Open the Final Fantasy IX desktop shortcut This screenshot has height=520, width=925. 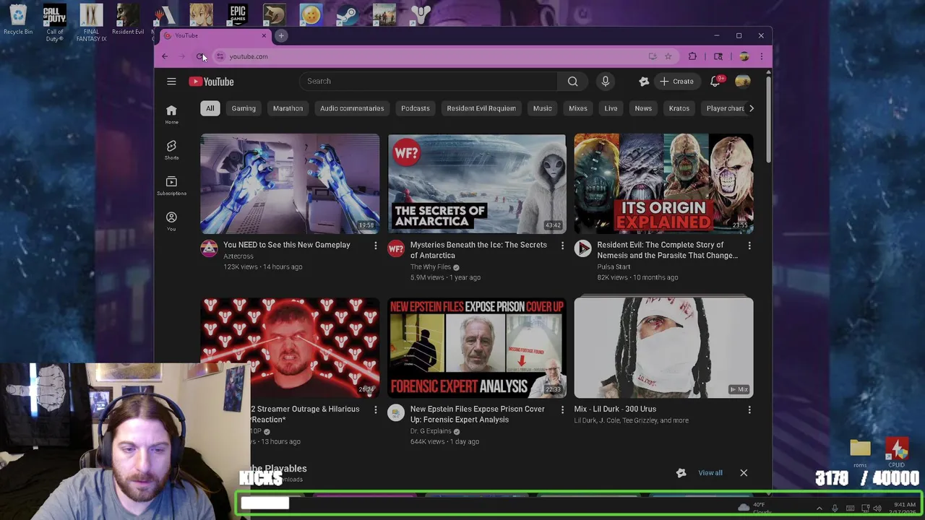pos(91,23)
